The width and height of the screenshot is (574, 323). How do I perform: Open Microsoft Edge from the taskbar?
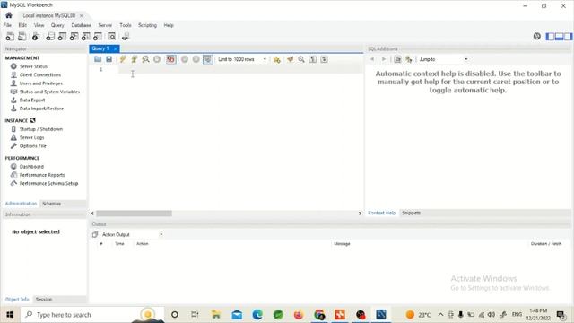[257, 315]
